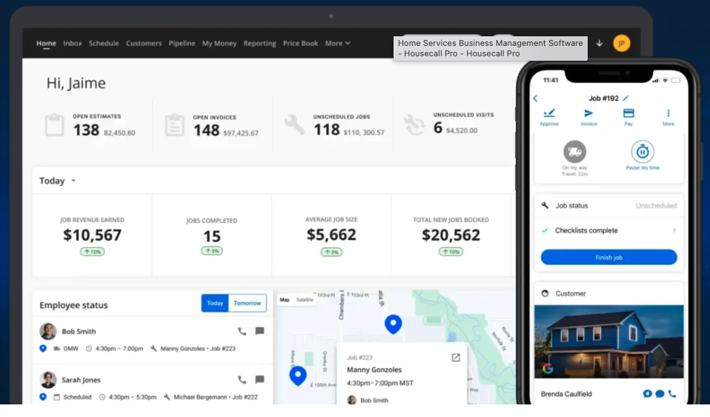710x417 pixels.
Task: Click the lower left map pin marker
Action: coord(298,376)
